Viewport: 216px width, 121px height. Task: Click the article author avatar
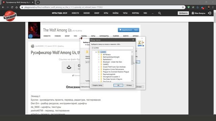coord(32,46)
